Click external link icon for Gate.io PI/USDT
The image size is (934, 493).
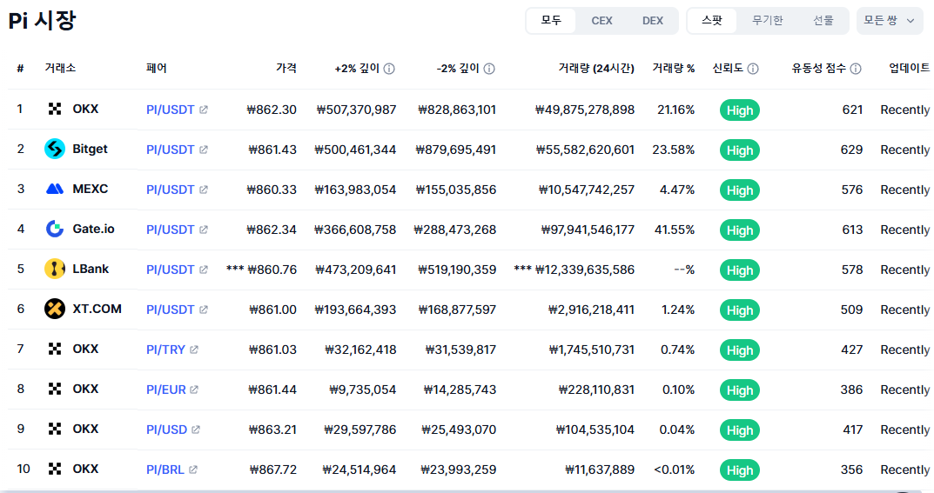coord(203,230)
